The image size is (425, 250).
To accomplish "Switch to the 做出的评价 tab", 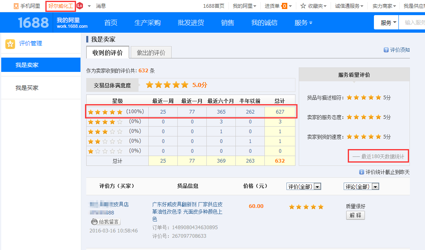I will [x=151, y=53].
